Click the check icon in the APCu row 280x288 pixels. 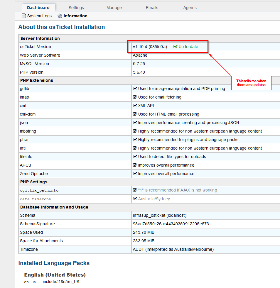click(135, 165)
